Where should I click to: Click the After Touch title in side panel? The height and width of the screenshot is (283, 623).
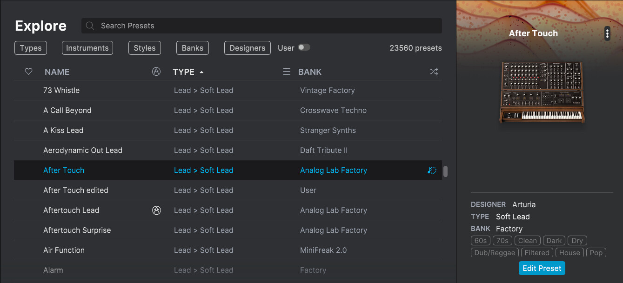click(533, 33)
